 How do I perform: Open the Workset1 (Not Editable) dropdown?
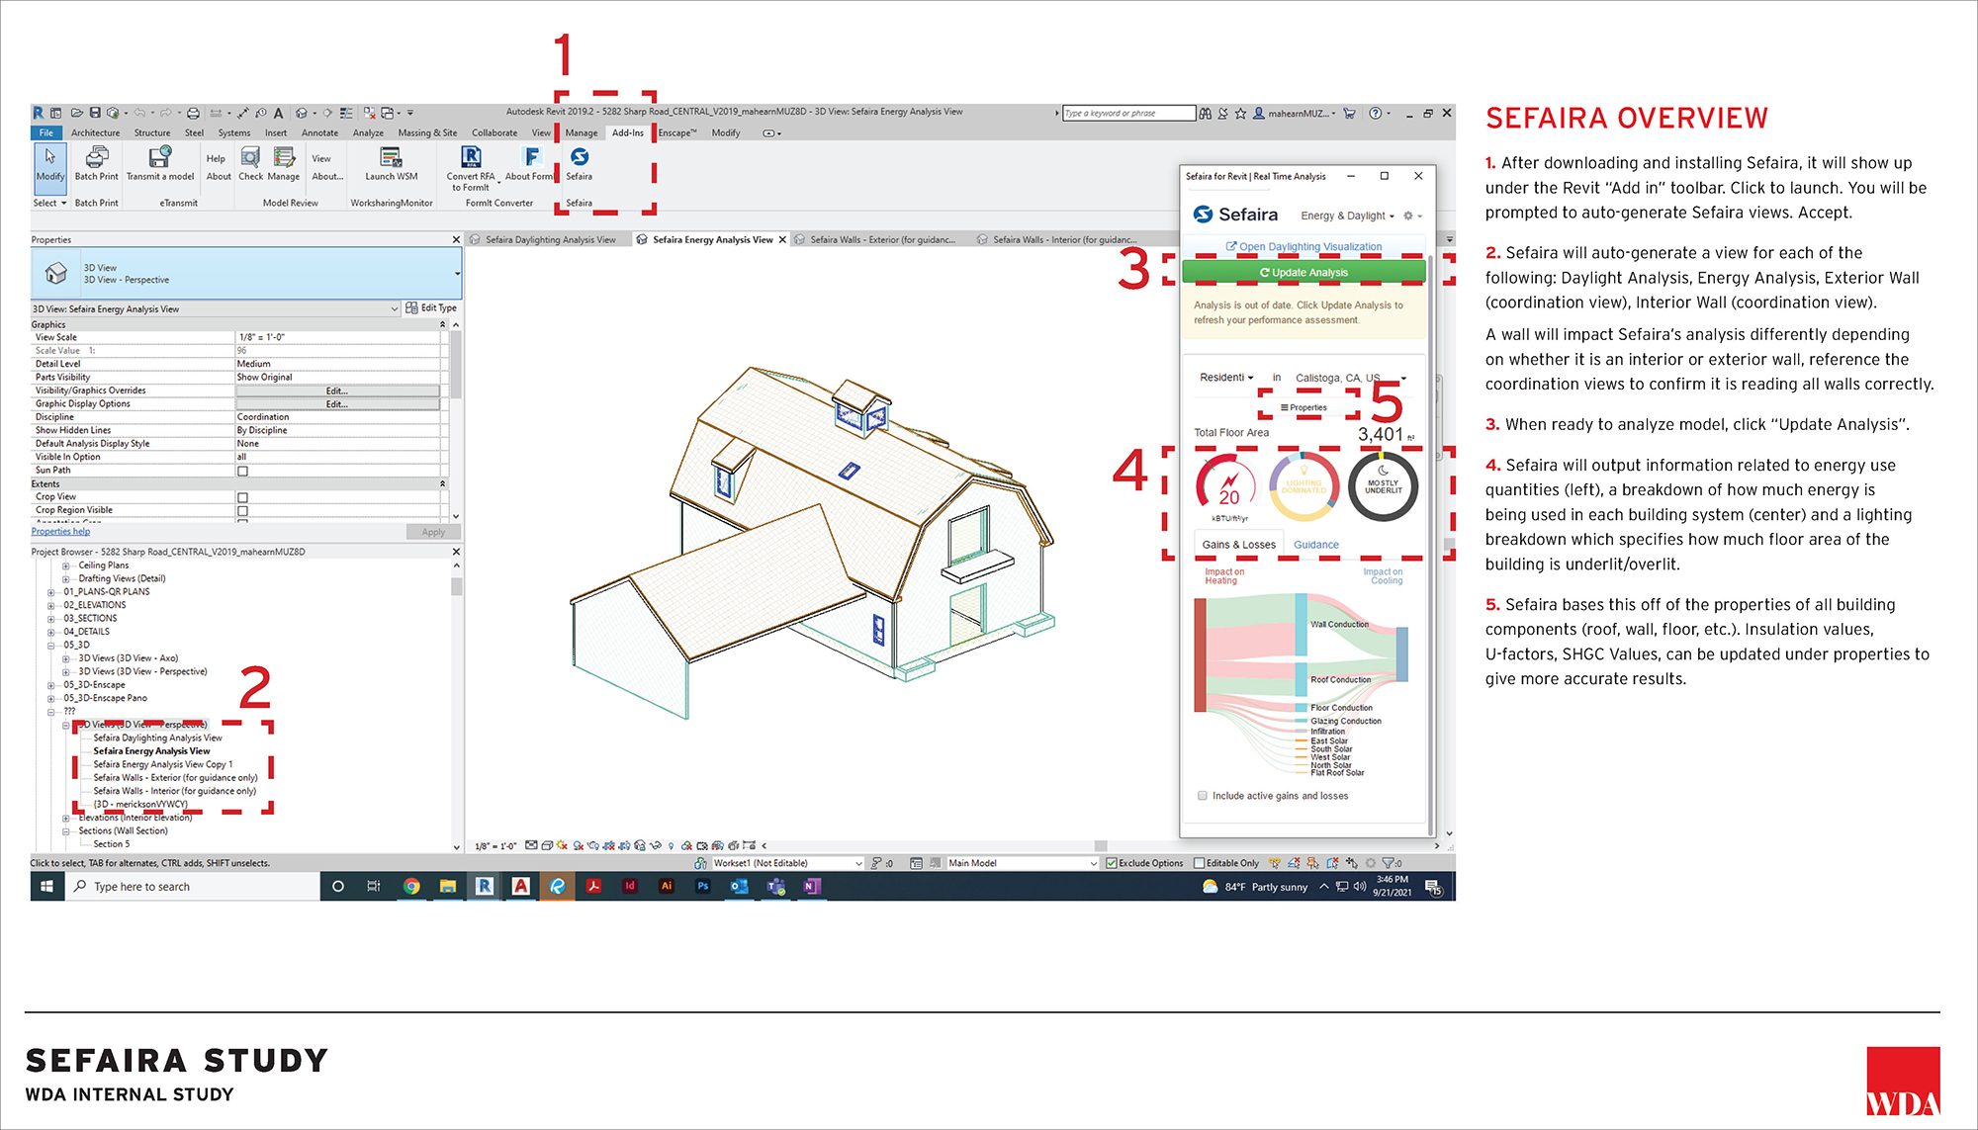[x=788, y=863]
